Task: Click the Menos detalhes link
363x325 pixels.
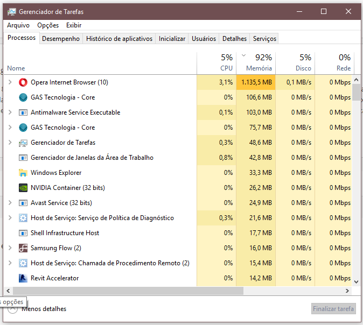Action: [44, 309]
